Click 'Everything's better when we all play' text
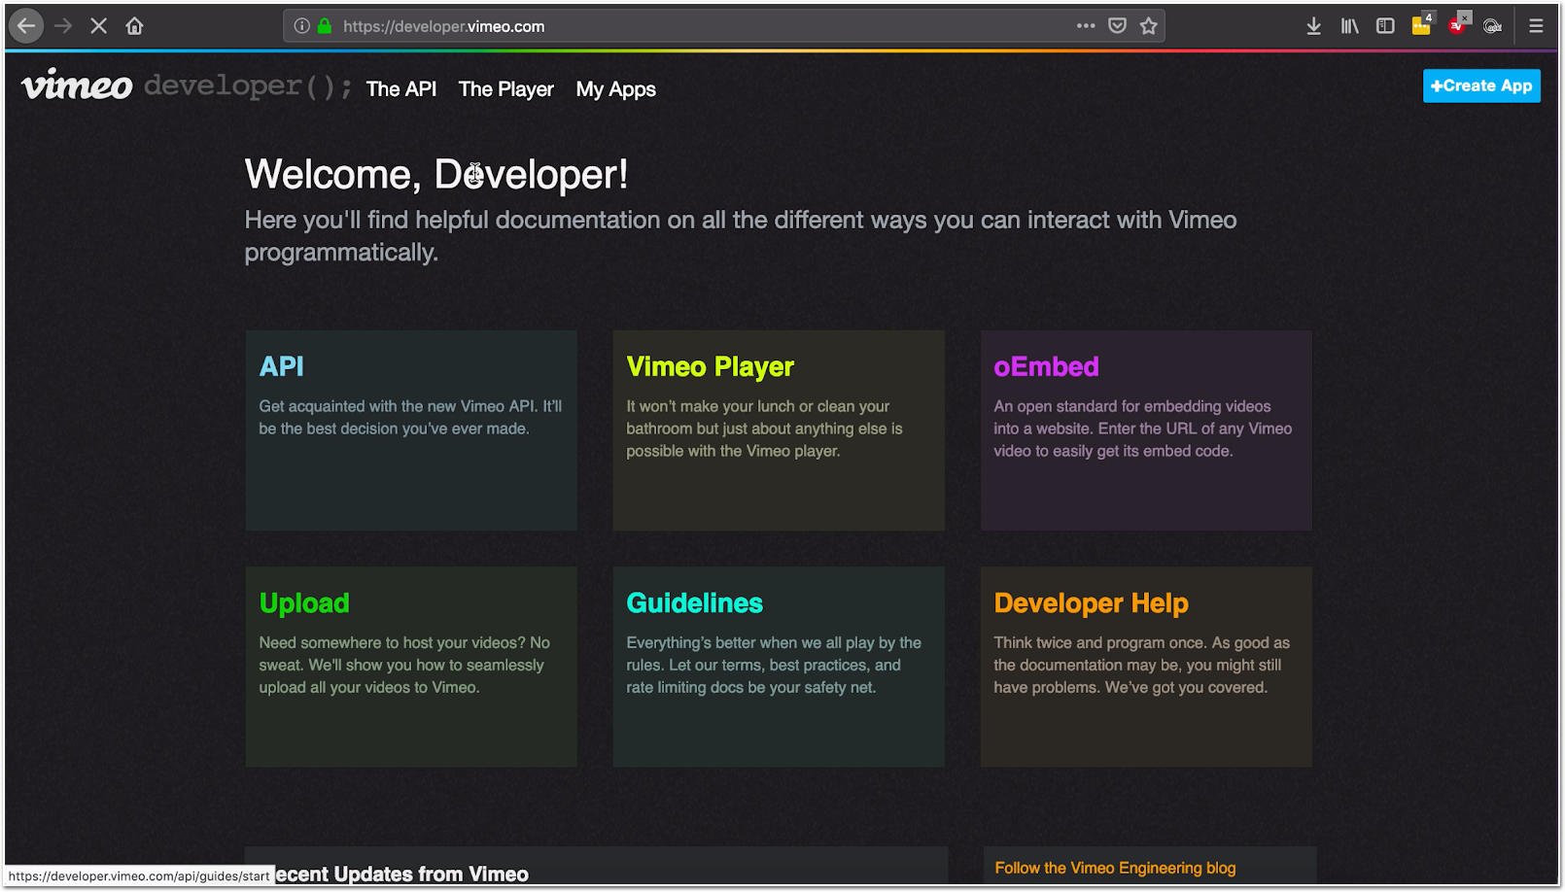 point(774,665)
